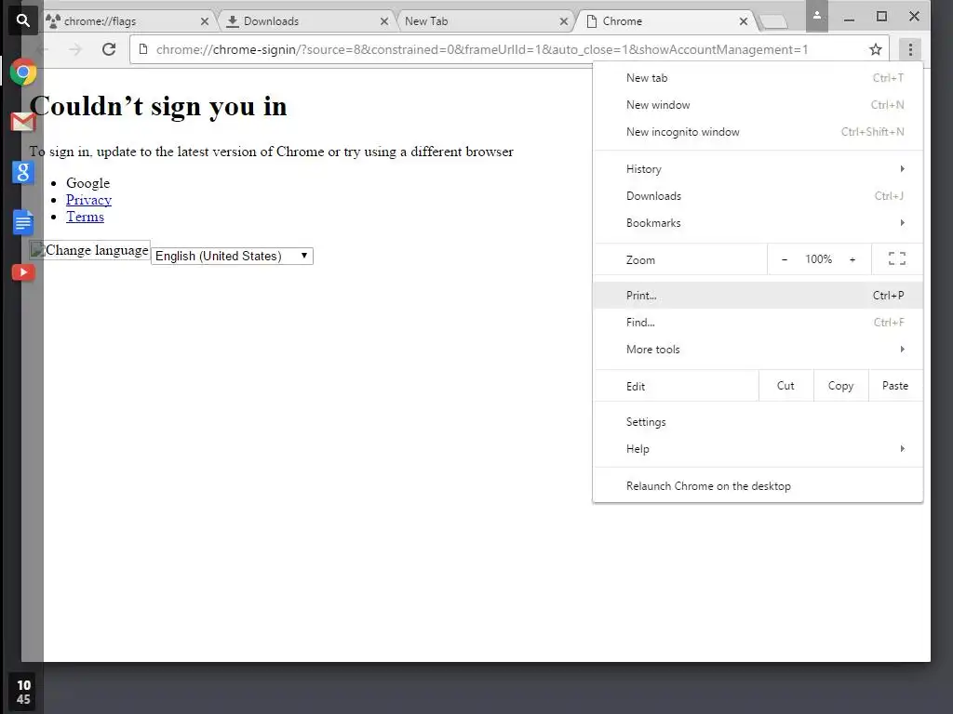Close the chrome://flags tab

[x=205, y=21]
